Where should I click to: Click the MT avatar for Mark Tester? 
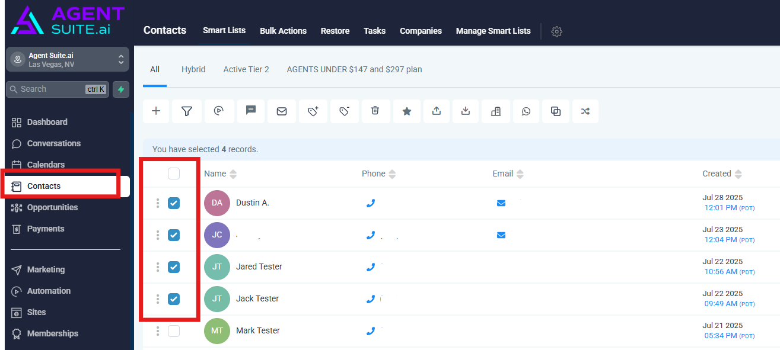pos(217,331)
